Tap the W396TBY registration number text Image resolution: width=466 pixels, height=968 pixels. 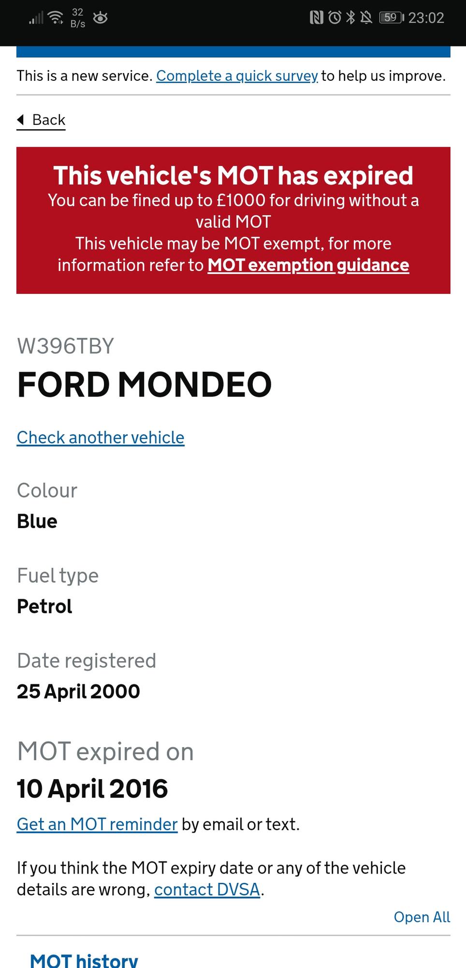65,347
